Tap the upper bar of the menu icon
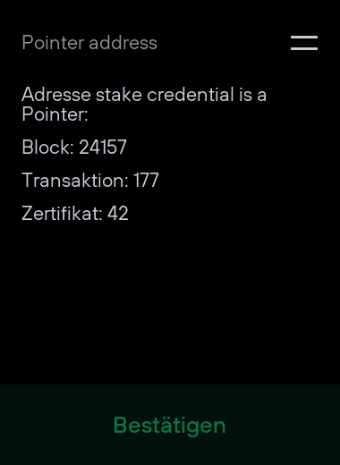 [304, 38]
